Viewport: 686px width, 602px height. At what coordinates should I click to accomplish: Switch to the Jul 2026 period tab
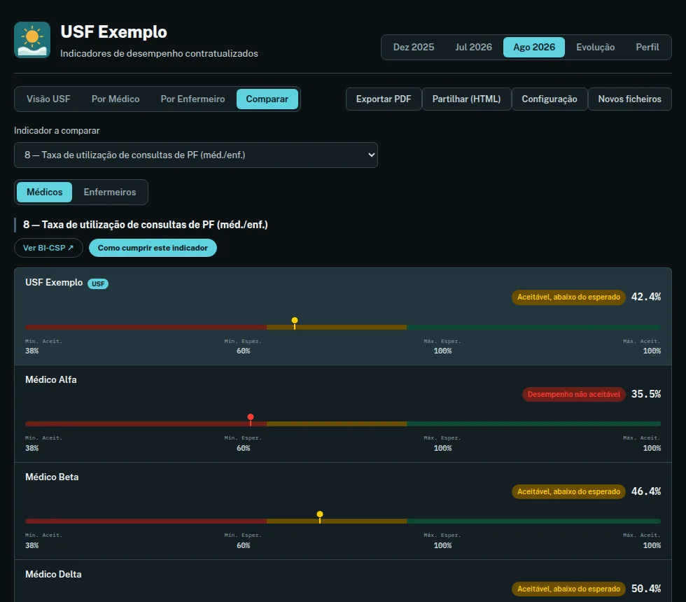473,48
